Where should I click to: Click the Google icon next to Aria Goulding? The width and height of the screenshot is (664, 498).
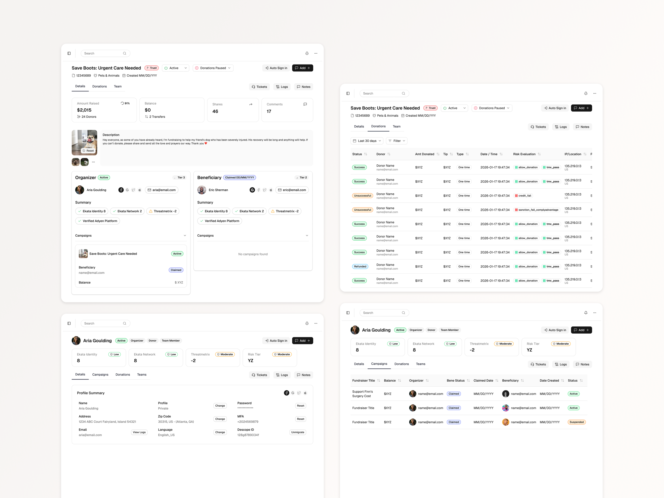[x=127, y=190]
